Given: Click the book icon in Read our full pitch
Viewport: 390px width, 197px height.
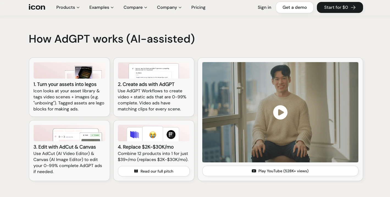Looking at the screenshot, I should coord(136,171).
